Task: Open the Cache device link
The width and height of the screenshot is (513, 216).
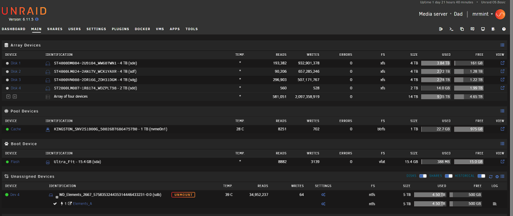Action: 16,129
